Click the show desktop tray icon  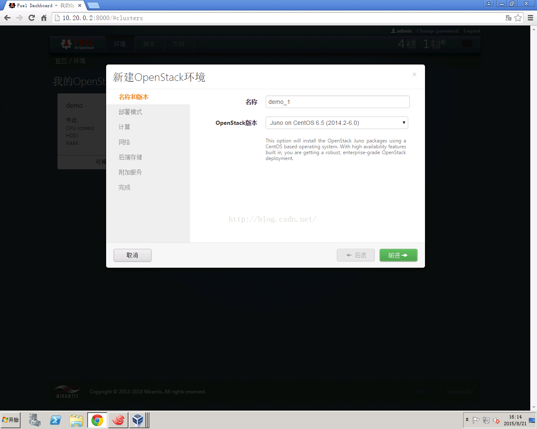(532, 420)
